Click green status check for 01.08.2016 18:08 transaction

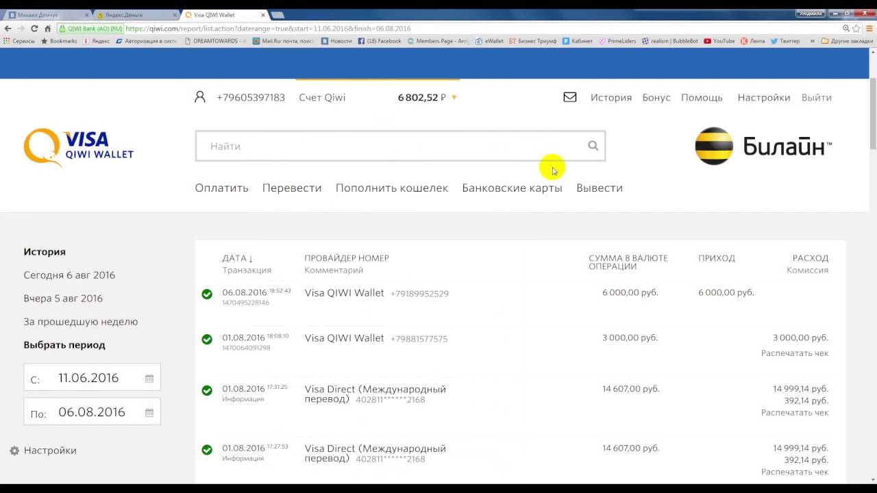[207, 339]
